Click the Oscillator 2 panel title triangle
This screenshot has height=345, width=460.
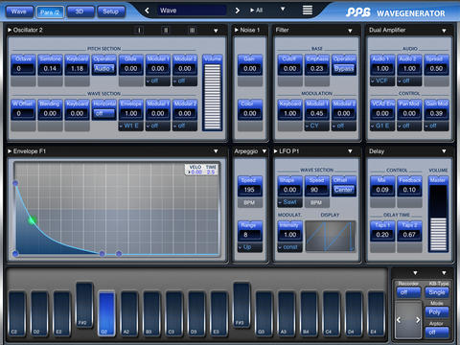10,30
